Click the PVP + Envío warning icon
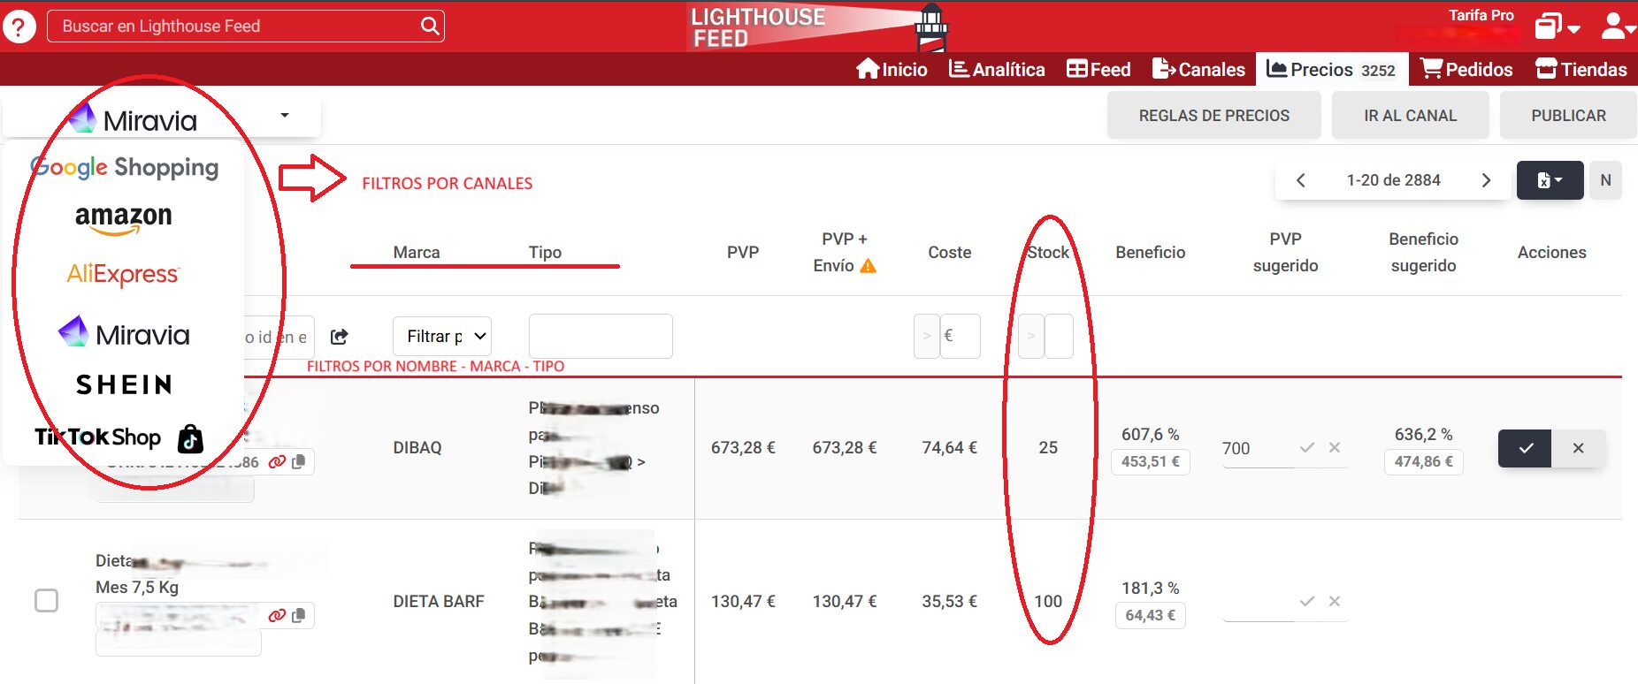This screenshot has height=684, width=1638. (869, 266)
